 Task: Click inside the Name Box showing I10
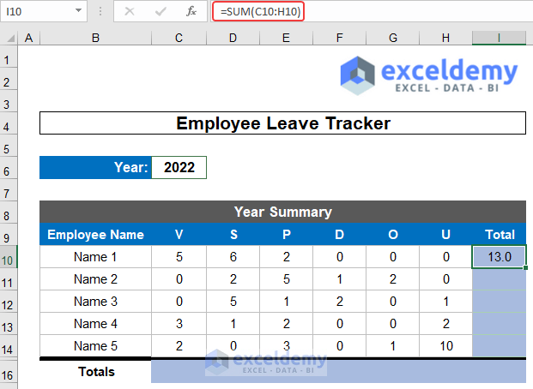pyautogui.click(x=39, y=11)
